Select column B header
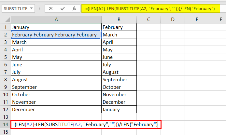The image size is (226, 135). coord(119,20)
